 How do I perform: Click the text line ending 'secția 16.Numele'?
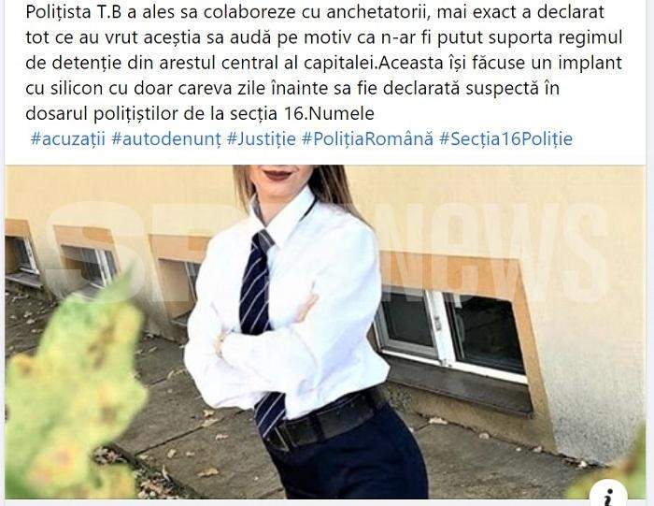click(x=200, y=113)
